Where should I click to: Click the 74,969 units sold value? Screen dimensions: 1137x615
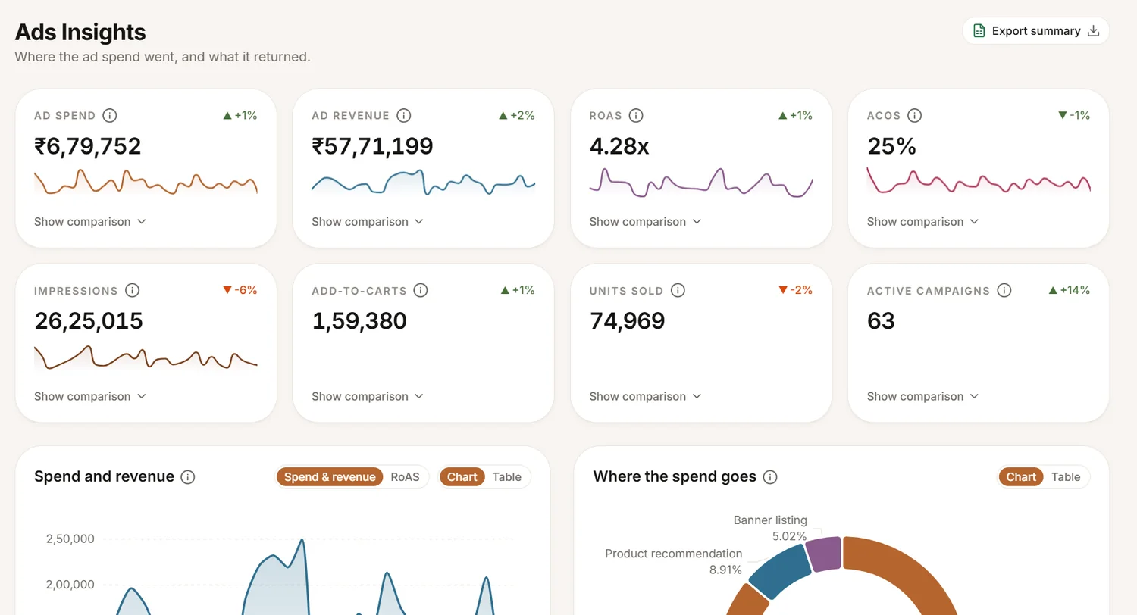pos(627,321)
